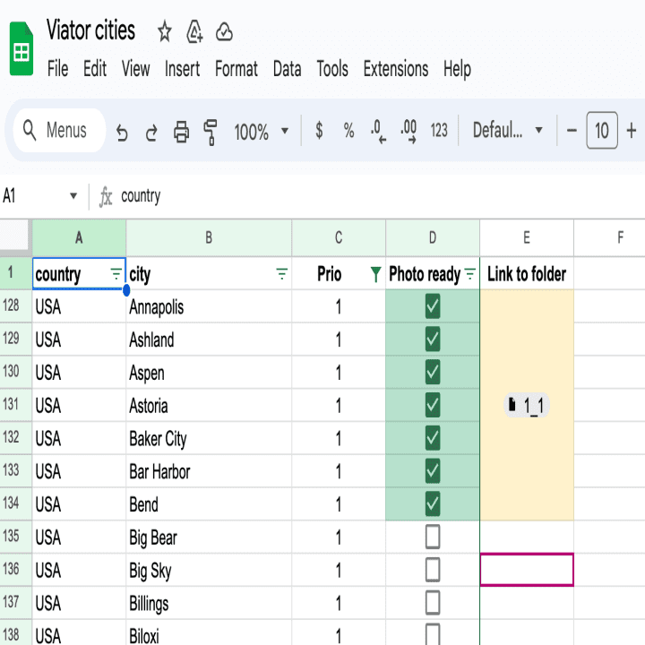Expand the A1 name box dropdown

73,196
